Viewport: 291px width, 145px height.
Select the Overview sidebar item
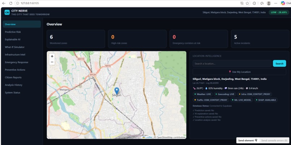click(22, 24)
